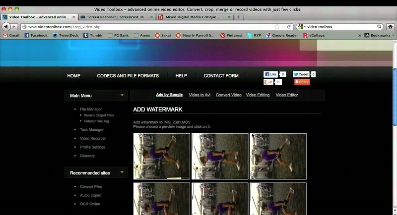Open the Sakai bookmark

tap(163, 35)
